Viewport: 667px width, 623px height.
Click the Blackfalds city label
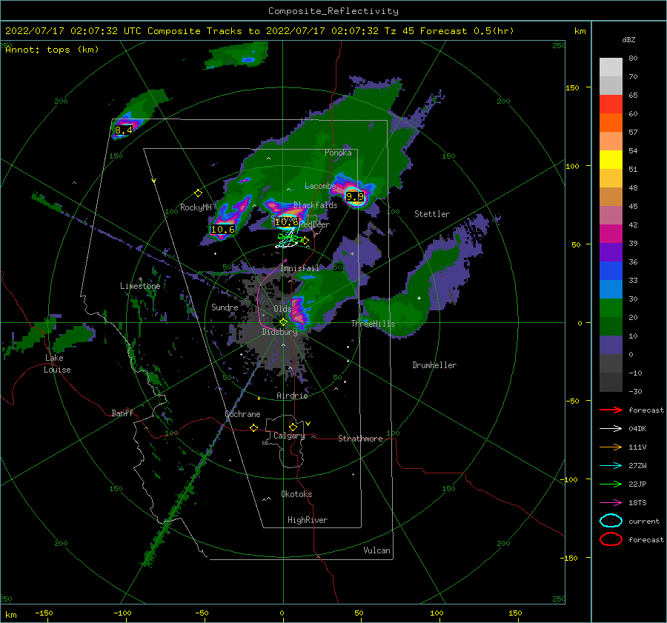coord(315,205)
